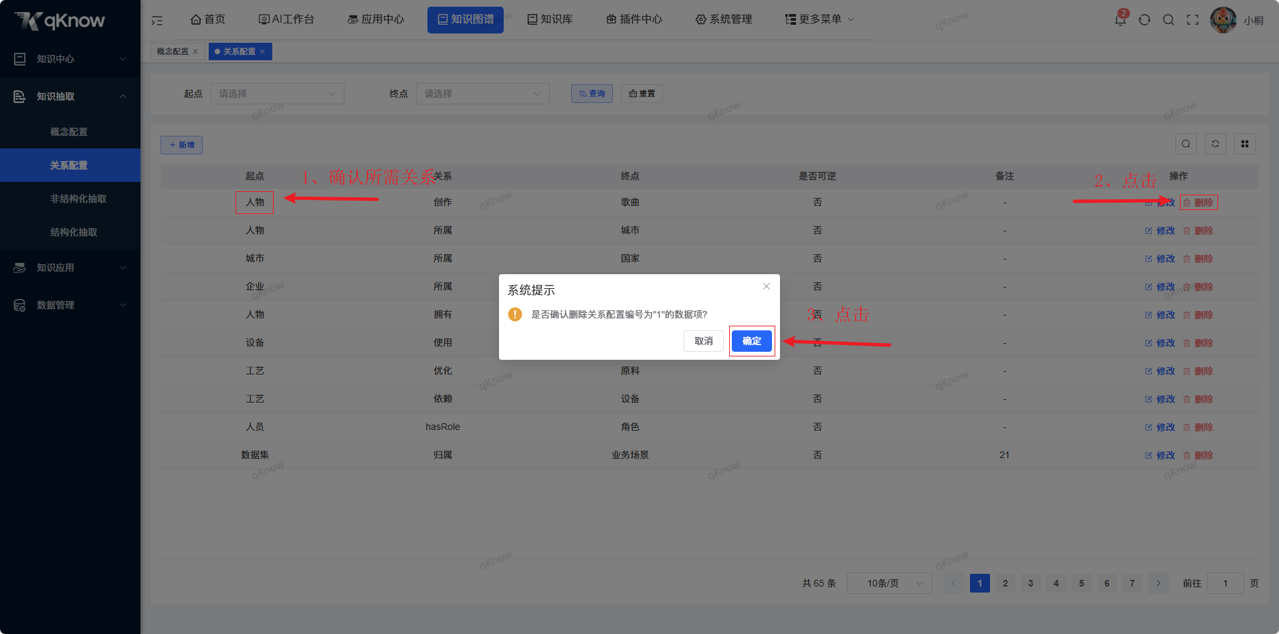Go to page 4 in pagination
Screen dimensions: 1279x634
(1056, 583)
